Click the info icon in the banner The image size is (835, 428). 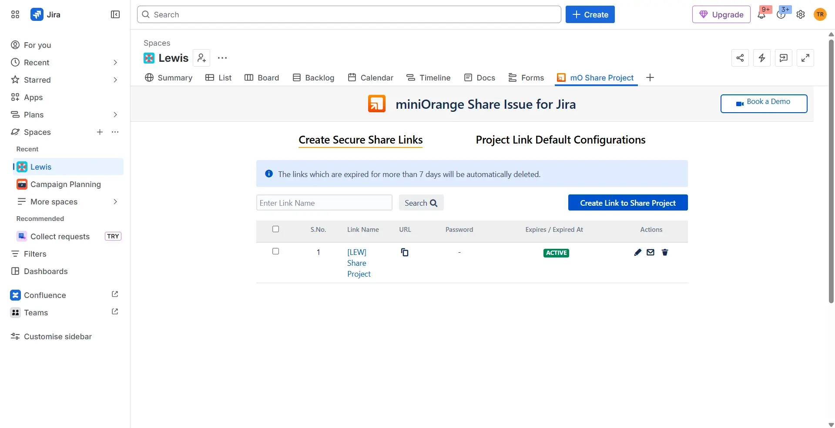269,174
